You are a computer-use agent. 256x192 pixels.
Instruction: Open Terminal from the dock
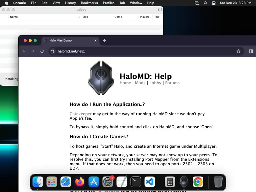(x=136, y=182)
